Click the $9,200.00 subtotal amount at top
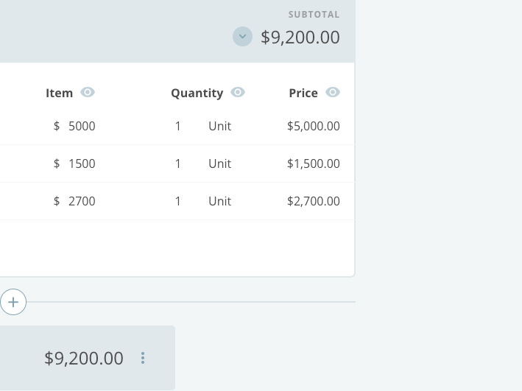The height and width of the screenshot is (391, 522). coord(300,37)
